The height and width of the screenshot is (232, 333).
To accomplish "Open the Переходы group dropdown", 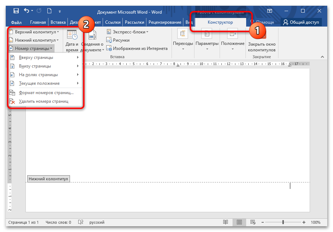I will (183, 40).
